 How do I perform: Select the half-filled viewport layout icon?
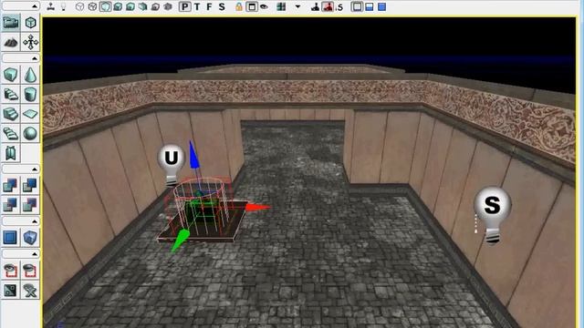(x=370, y=6)
